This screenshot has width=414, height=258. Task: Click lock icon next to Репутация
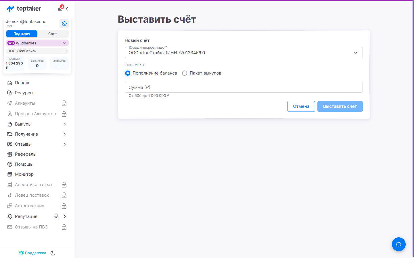coord(56,216)
